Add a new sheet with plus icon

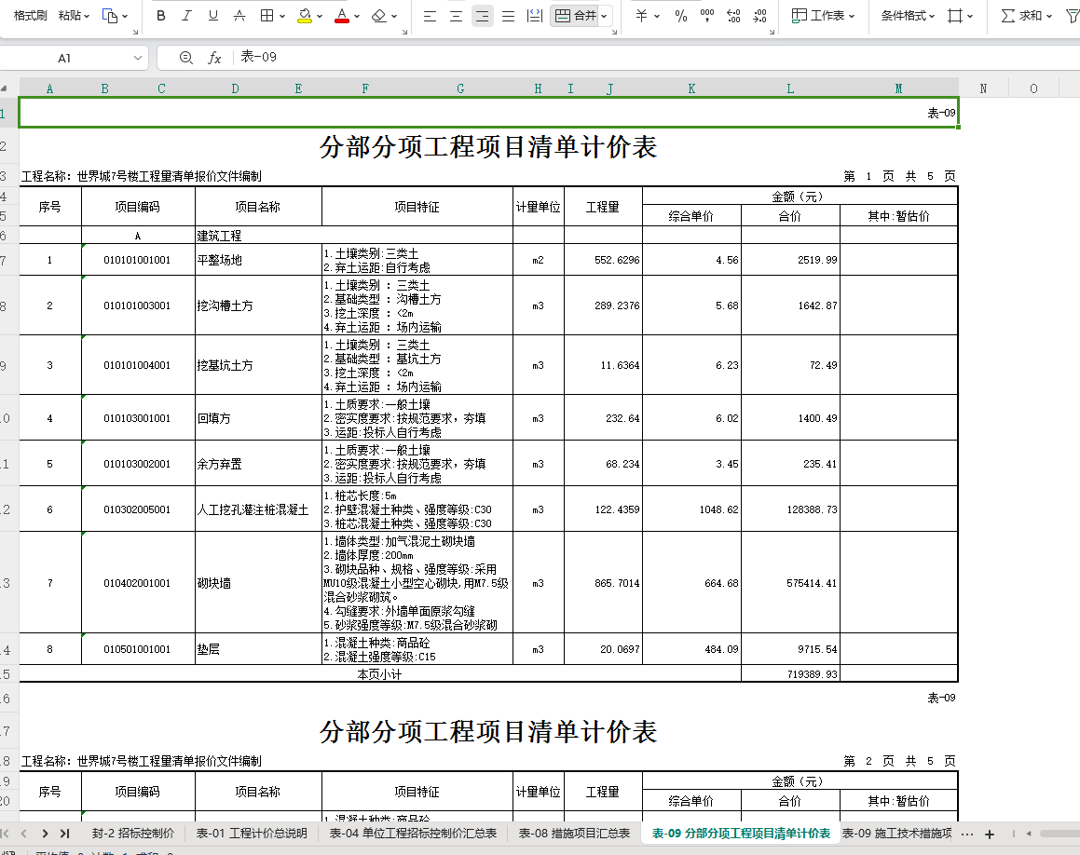click(x=990, y=835)
